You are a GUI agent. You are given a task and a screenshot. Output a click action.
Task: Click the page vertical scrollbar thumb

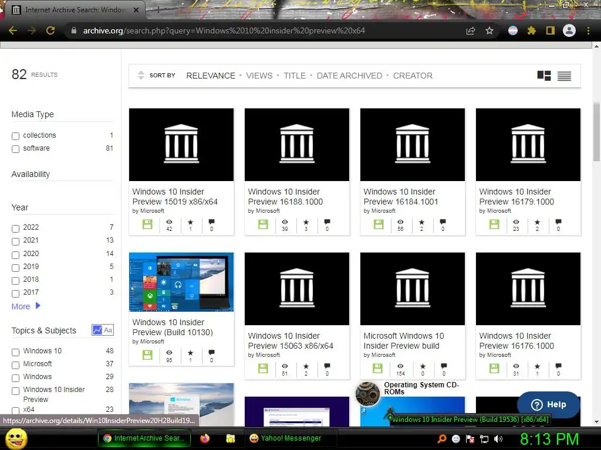pyautogui.click(x=596, y=132)
